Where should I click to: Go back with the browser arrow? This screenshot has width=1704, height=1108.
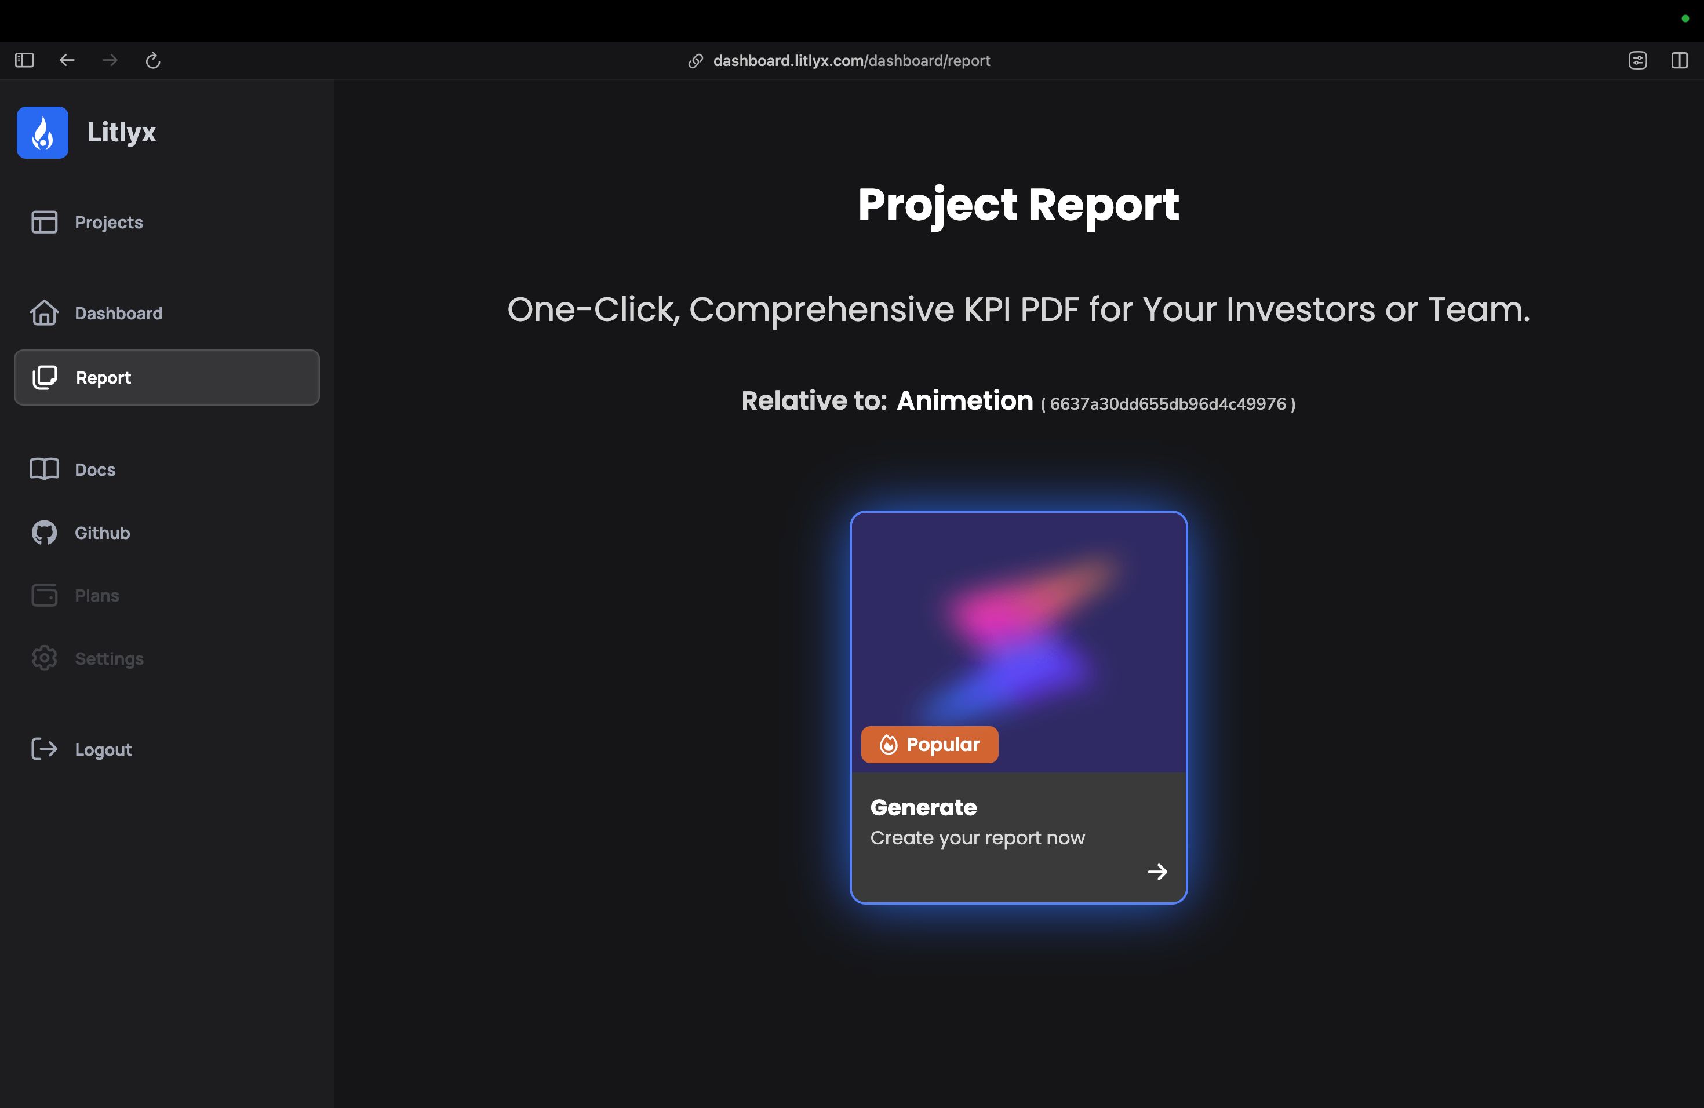[x=67, y=60]
